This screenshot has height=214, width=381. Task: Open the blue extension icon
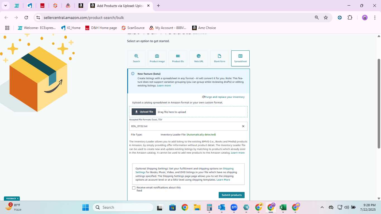pyautogui.click(x=340, y=18)
